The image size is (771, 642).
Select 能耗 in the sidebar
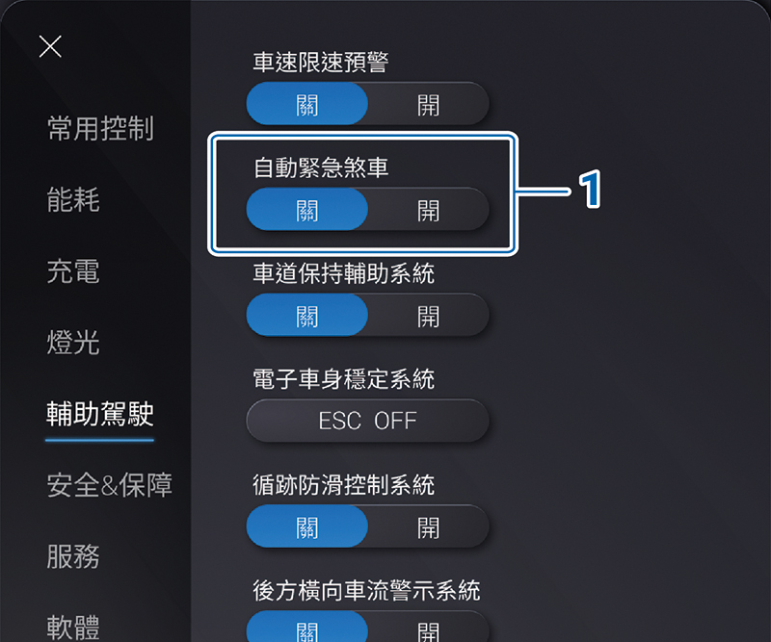point(73,200)
